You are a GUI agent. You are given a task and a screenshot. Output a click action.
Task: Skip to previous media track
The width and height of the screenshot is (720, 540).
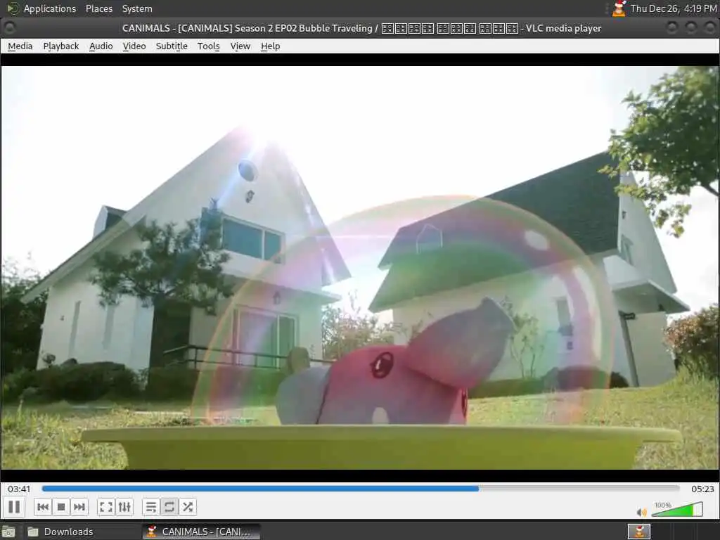[43, 507]
